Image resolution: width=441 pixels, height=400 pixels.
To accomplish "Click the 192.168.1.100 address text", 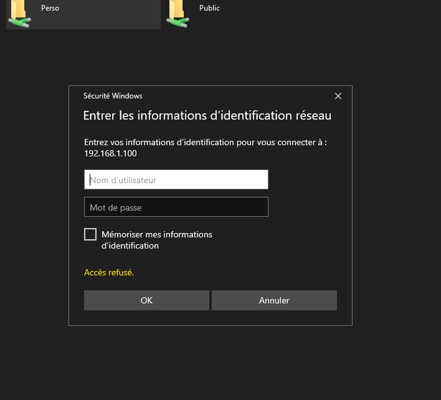I will click(x=110, y=153).
